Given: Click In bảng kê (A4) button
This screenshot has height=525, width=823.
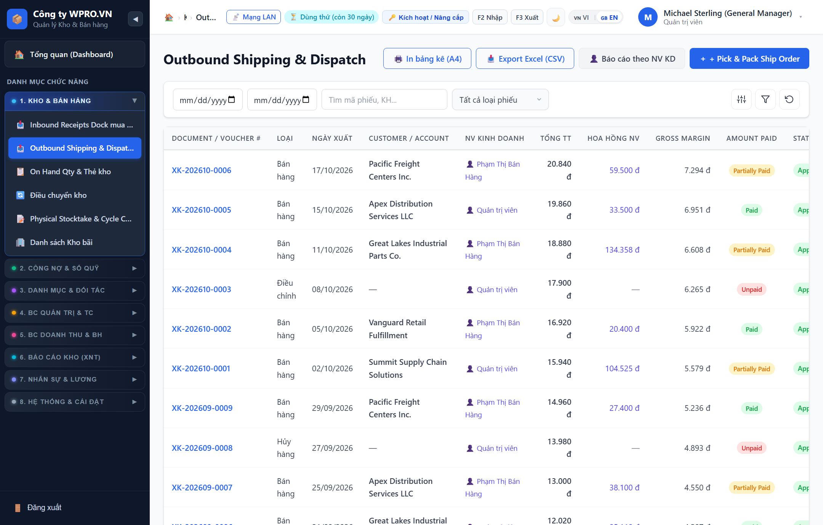Looking at the screenshot, I should click(427, 59).
